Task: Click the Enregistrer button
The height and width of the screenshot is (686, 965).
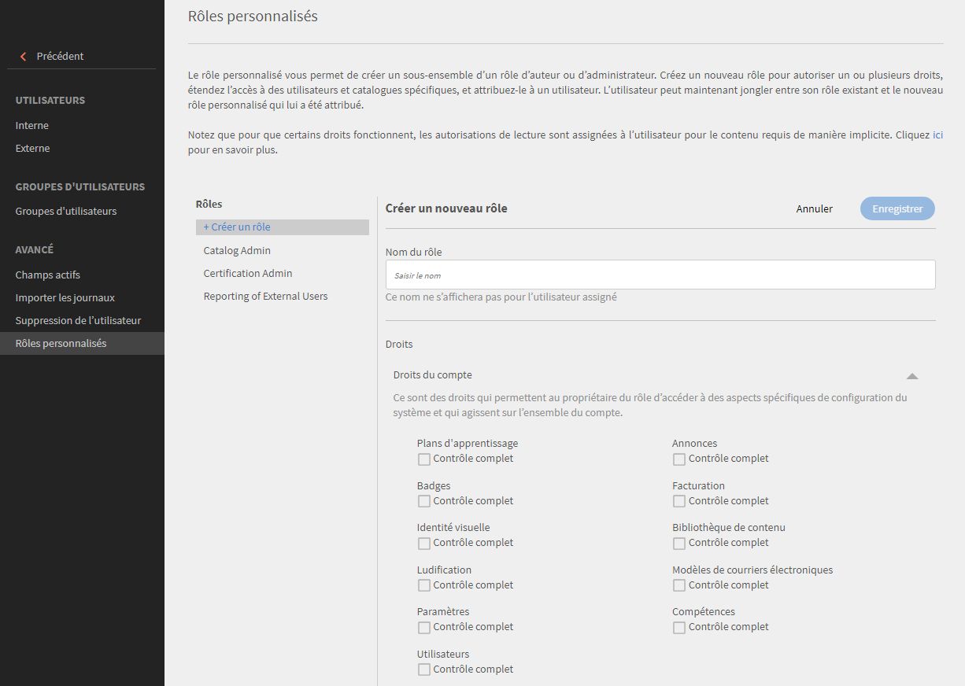Action: tap(897, 208)
